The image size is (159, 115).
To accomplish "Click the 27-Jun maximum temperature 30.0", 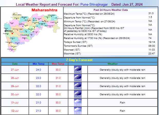I will (58, 70).
